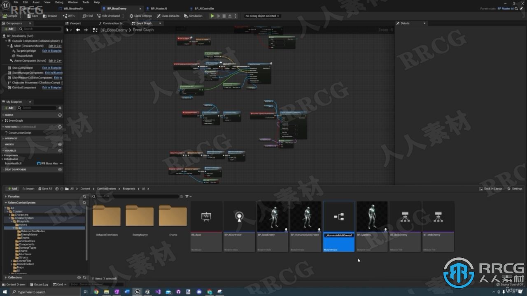Open the File menu

(x=16, y=2)
